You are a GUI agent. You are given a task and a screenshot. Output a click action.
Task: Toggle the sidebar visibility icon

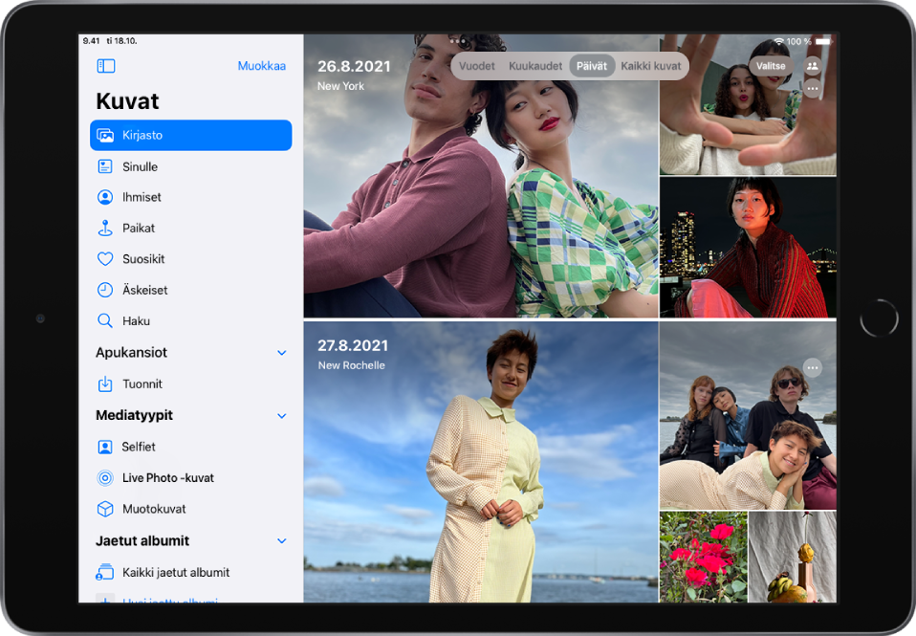click(106, 66)
